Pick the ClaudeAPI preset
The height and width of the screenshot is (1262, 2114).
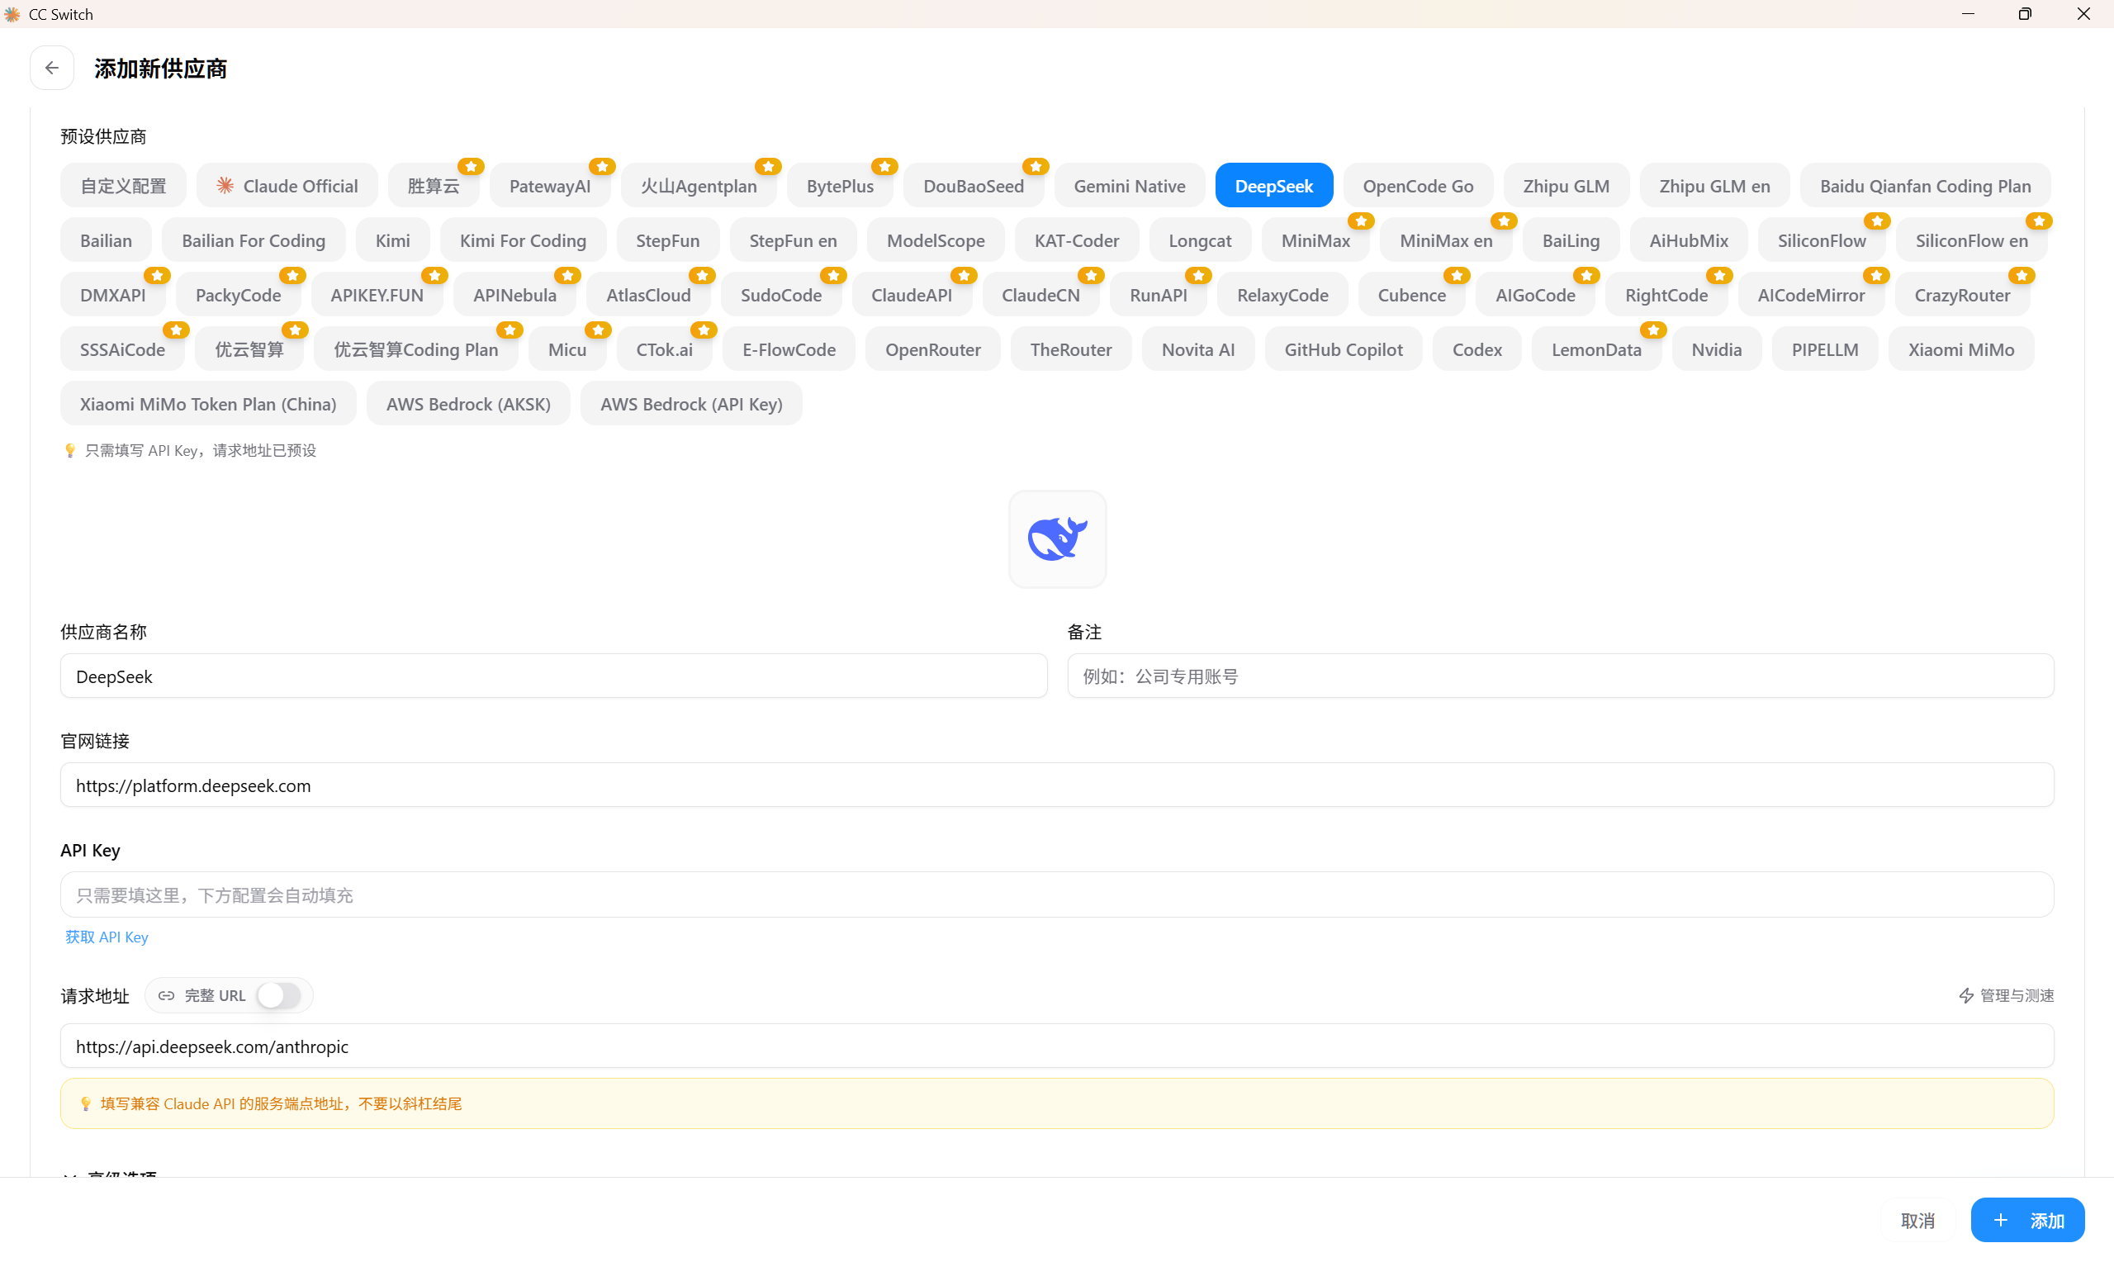tap(912, 294)
